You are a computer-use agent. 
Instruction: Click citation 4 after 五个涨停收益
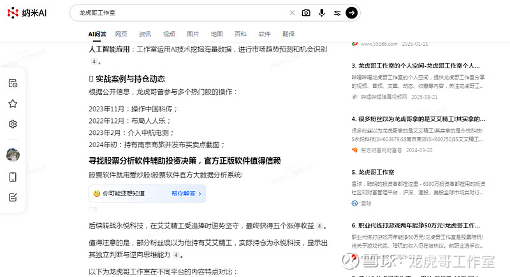click(319, 225)
